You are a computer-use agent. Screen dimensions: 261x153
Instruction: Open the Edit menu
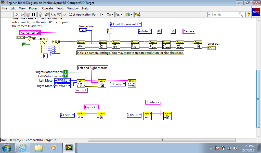tap(13, 8)
